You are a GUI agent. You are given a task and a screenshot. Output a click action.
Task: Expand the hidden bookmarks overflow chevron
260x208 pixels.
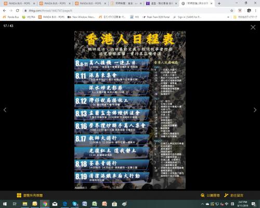[x=228, y=17]
